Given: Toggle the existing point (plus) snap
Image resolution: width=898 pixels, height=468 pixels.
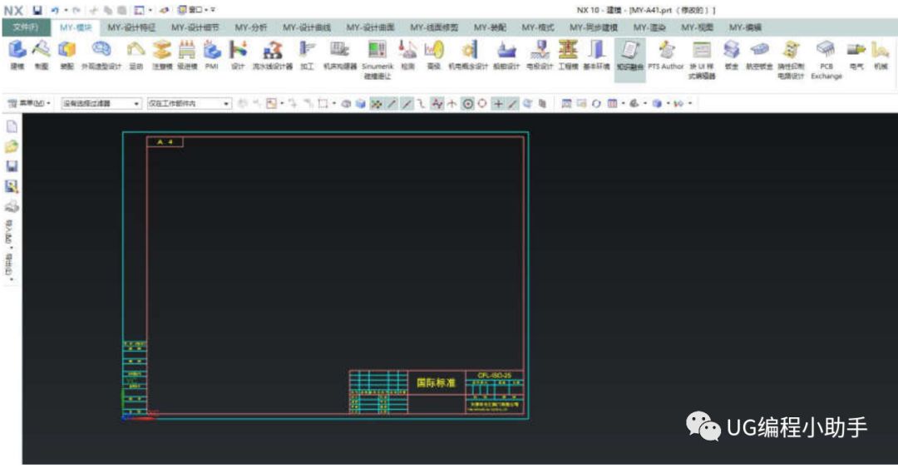Looking at the screenshot, I should click(498, 104).
